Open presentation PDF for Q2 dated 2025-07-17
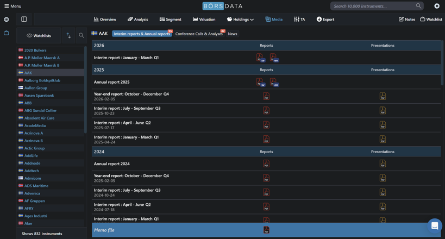The height and width of the screenshot is (239, 445). (x=383, y=125)
